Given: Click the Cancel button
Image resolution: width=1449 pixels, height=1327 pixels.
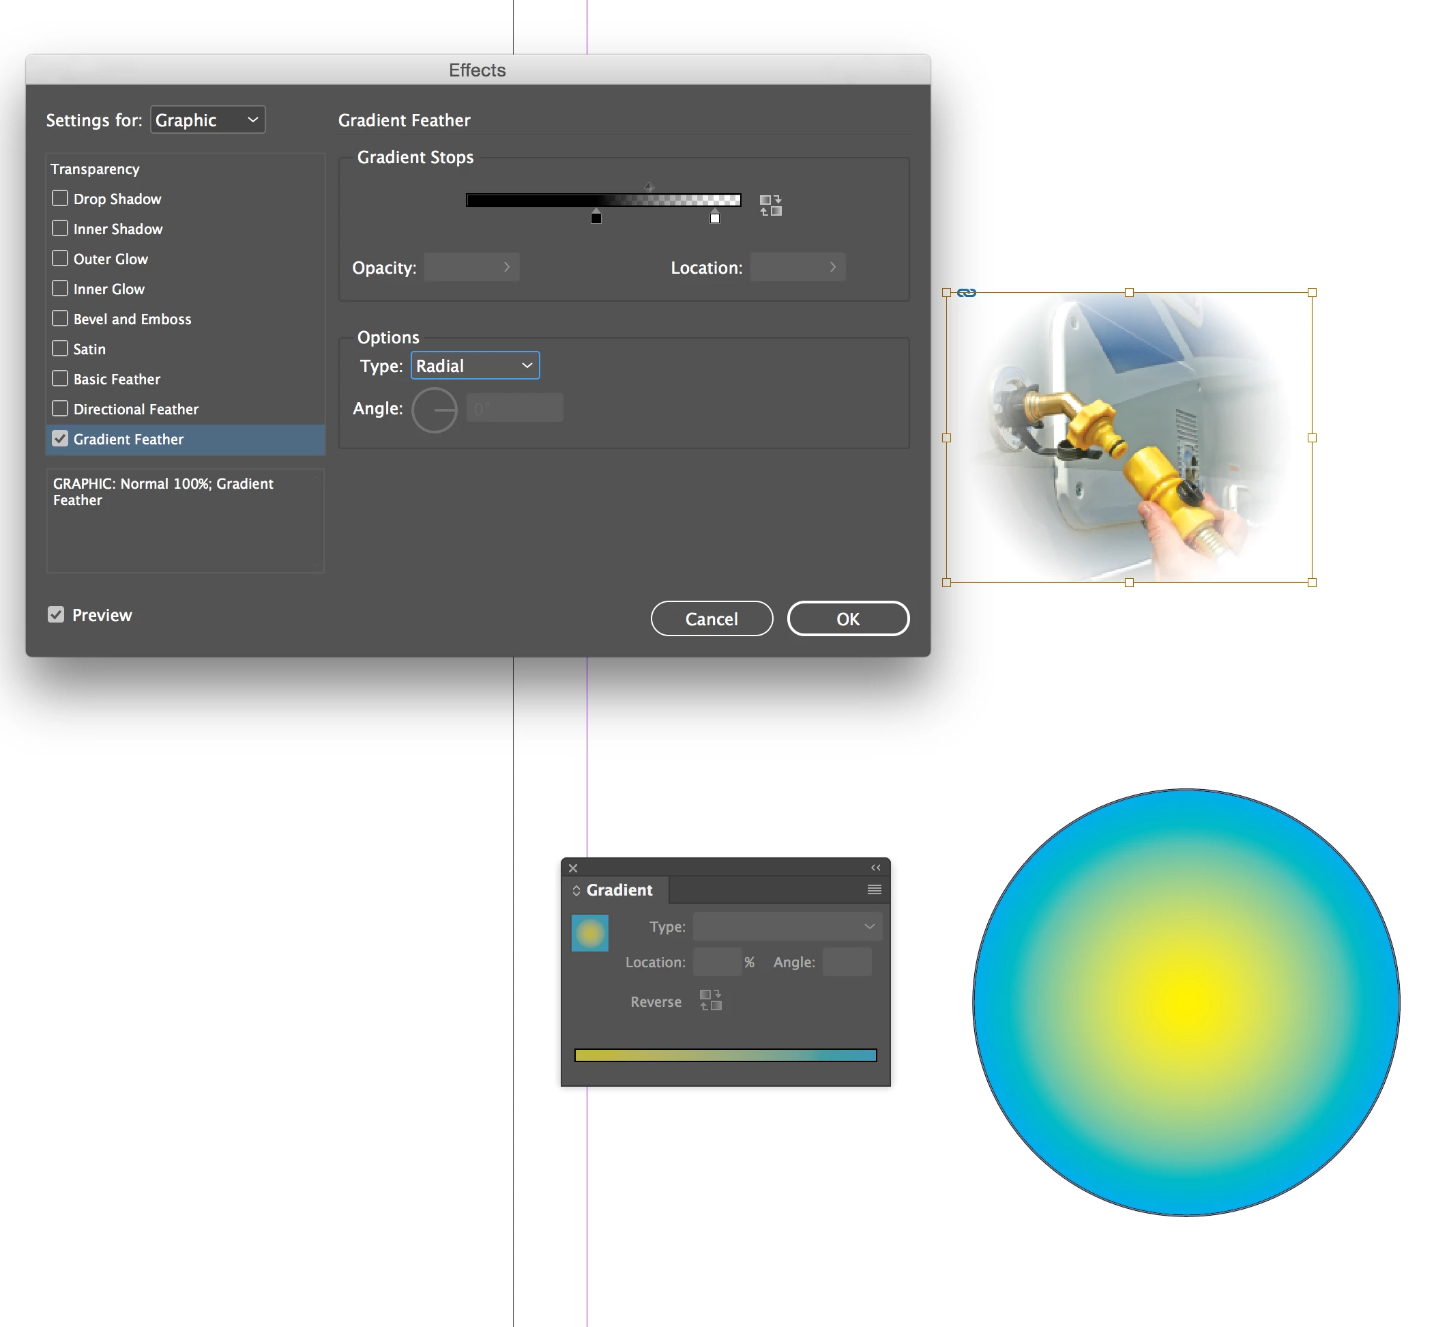Looking at the screenshot, I should pos(711,619).
